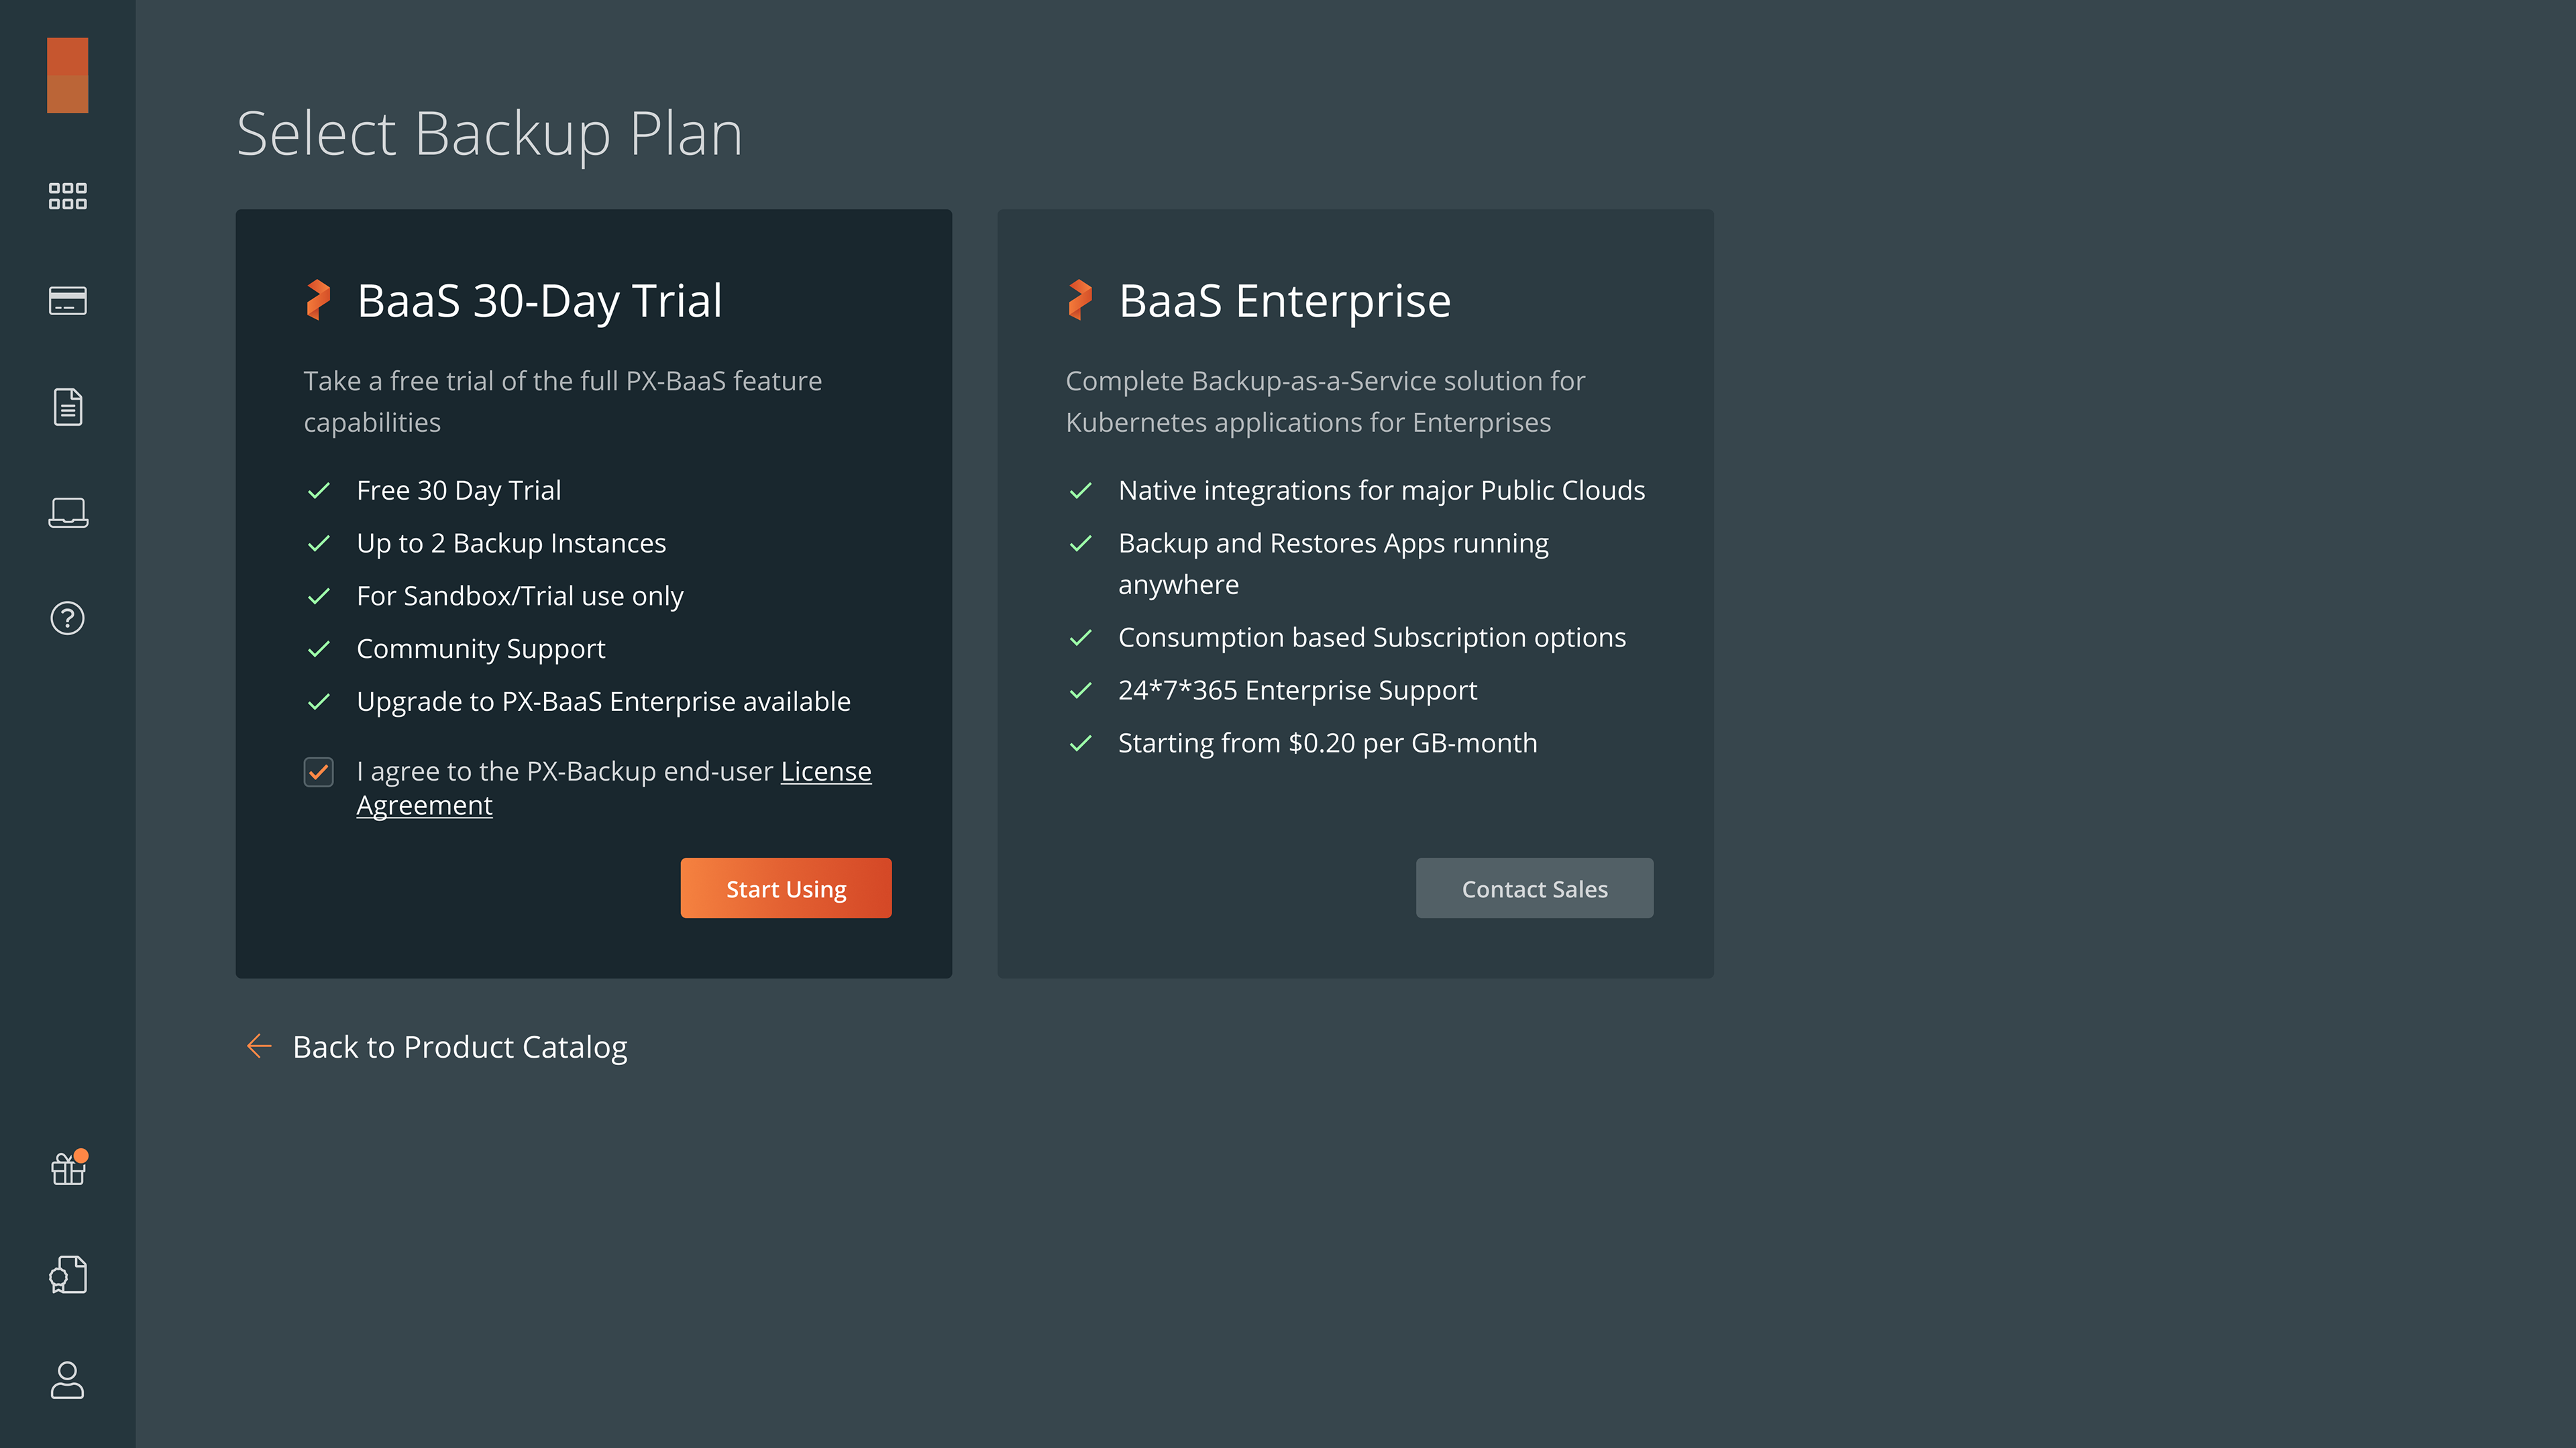The width and height of the screenshot is (2576, 1448).
Task: Click the trial description about PX-BaaS feature capabilities
Action: pyautogui.click(x=562, y=401)
